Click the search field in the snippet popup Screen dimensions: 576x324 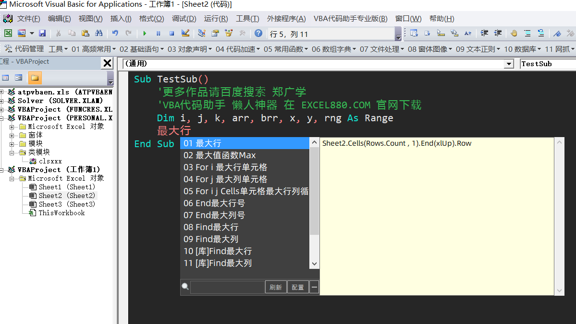point(227,287)
